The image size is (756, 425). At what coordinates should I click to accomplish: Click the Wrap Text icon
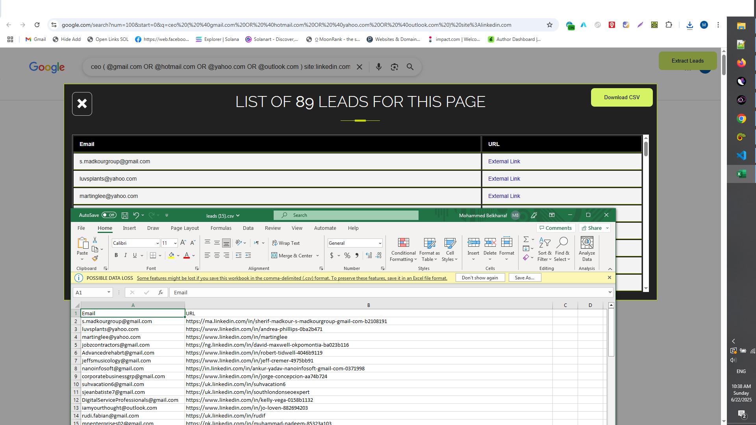274,243
